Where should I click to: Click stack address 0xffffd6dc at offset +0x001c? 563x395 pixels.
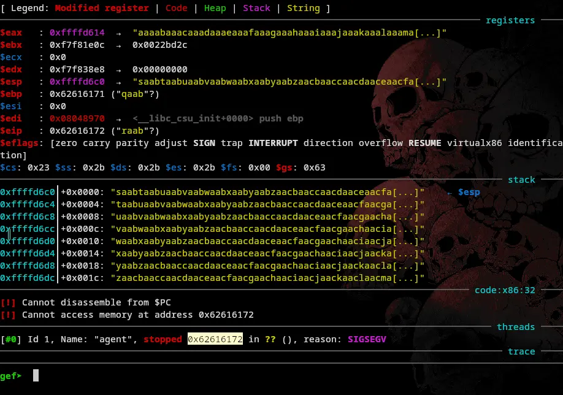tap(28, 278)
